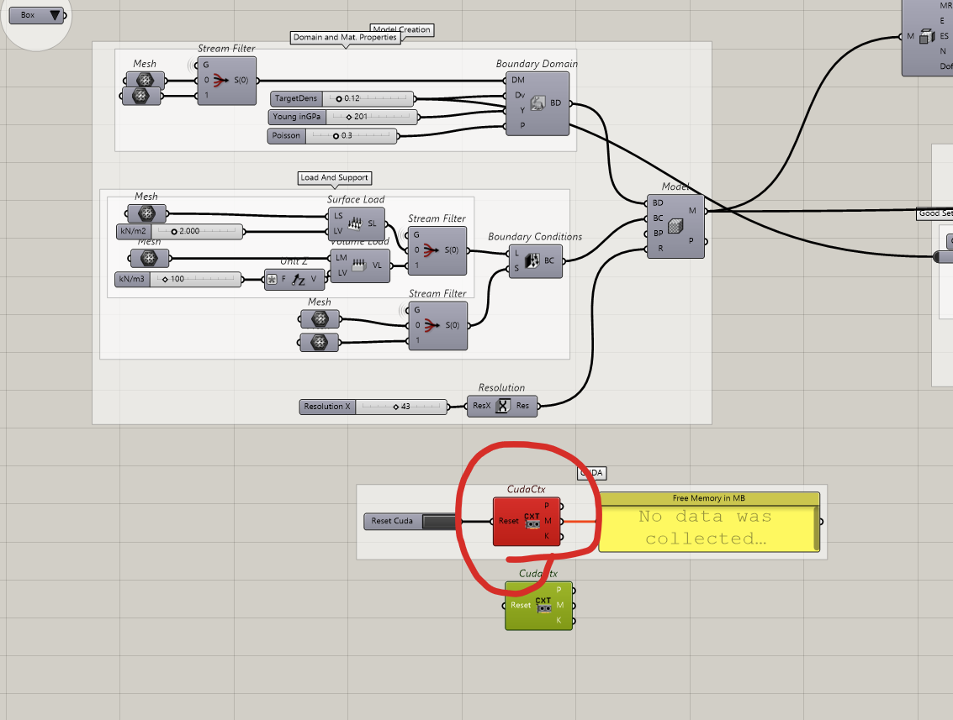
Task: Select Mesh parameter feeding Surface Load LS
Action: pos(146,213)
